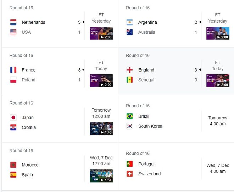Image resolution: width=234 pixels, height=192 pixels.
Task: Click the USA flag icon
Action: tap(13, 32)
